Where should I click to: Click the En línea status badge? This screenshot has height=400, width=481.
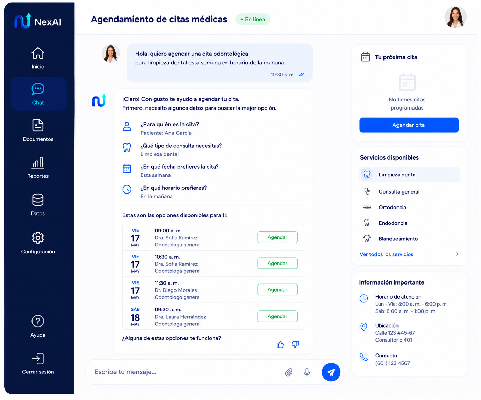(x=253, y=19)
